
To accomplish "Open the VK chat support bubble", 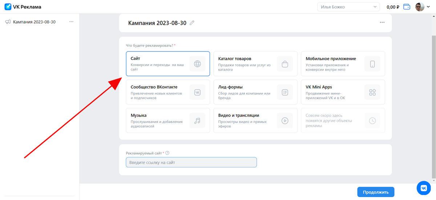I will tap(424, 188).
